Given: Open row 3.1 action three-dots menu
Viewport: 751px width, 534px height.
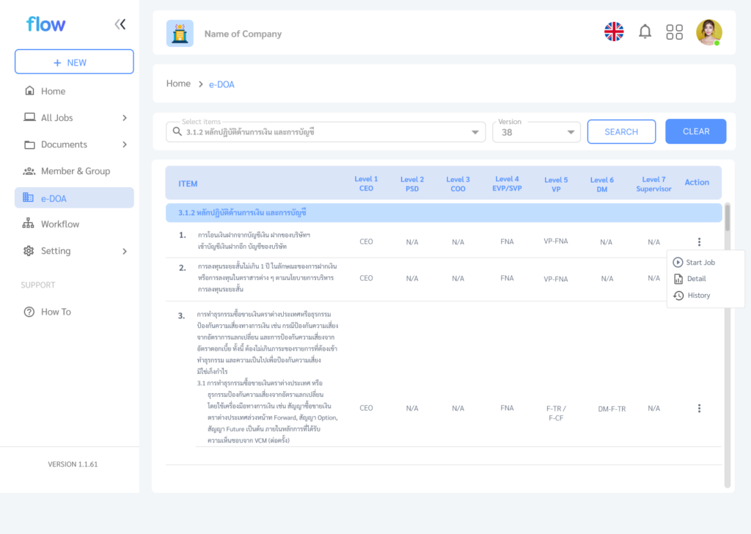Looking at the screenshot, I should click(699, 408).
